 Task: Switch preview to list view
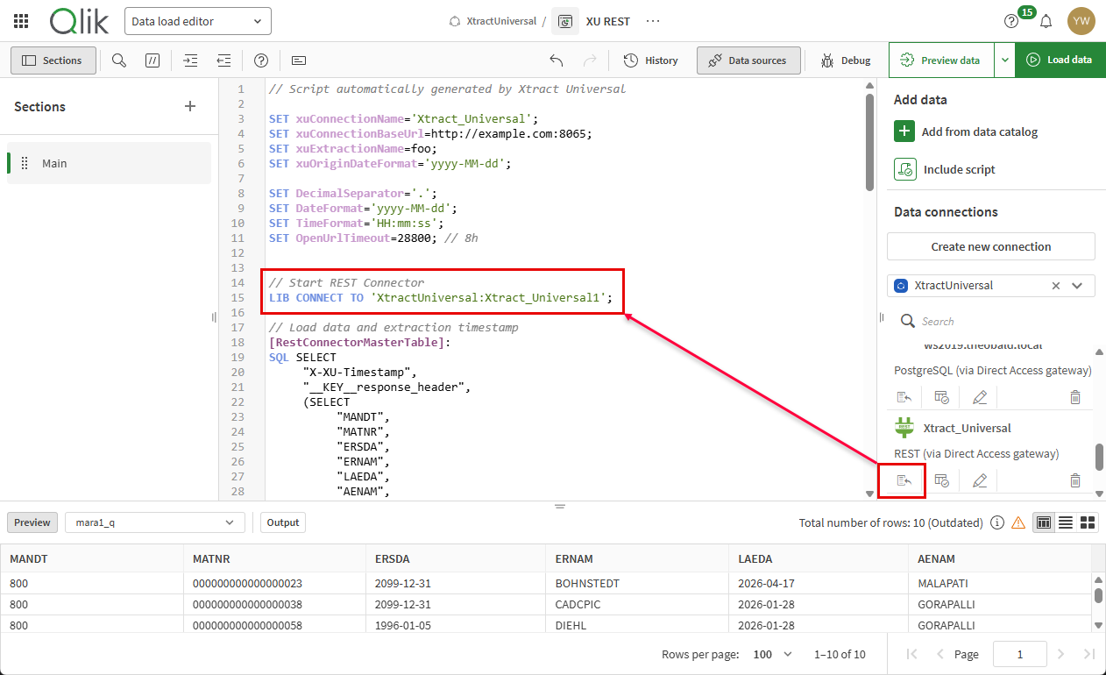pyautogui.click(x=1065, y=522)
